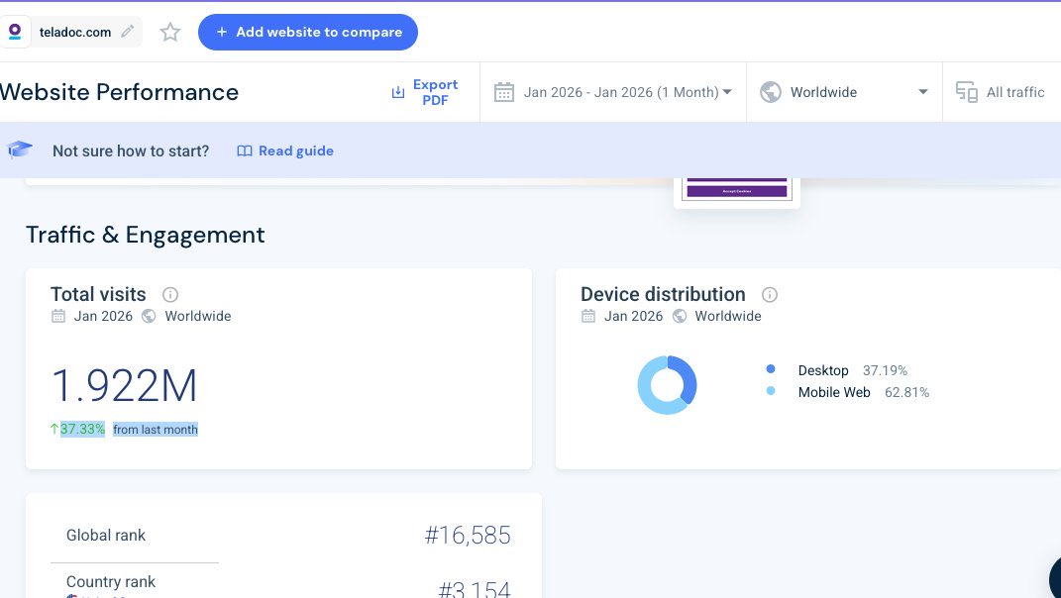Star teladoc.com as favorite
The image size is (1061, 598).
point(169,32)
